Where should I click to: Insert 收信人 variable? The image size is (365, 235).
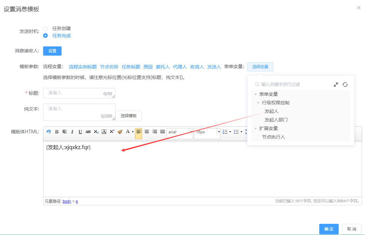[x=197, y=67]
